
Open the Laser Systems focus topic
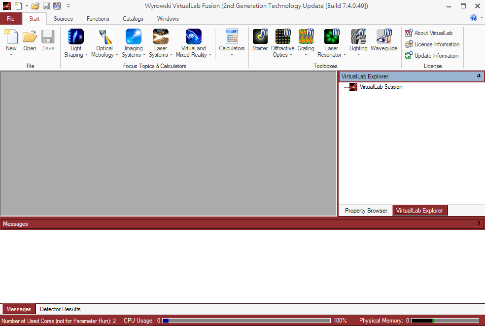[161, 36]
